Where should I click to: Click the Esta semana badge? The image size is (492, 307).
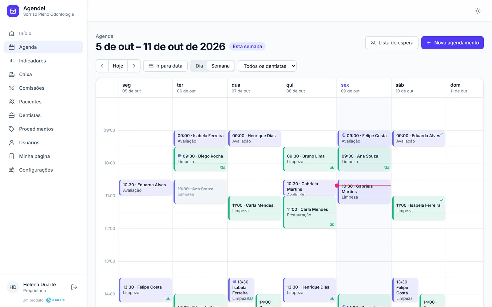(x=247, y=46)
